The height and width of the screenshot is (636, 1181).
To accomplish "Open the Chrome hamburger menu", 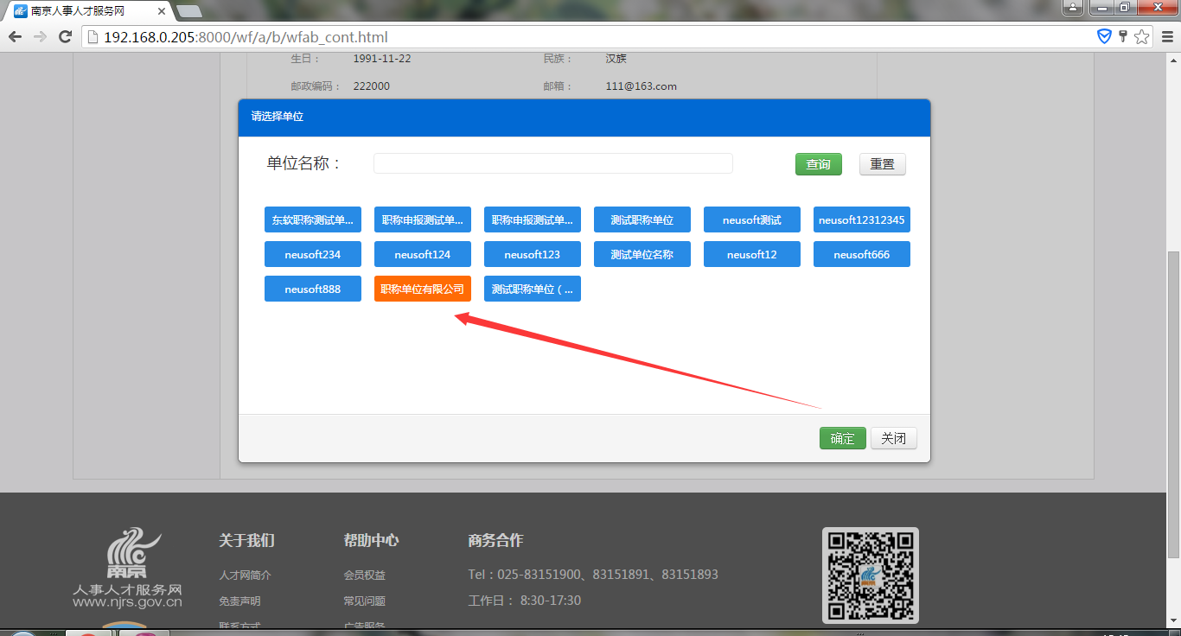I will coord(1167,37).
